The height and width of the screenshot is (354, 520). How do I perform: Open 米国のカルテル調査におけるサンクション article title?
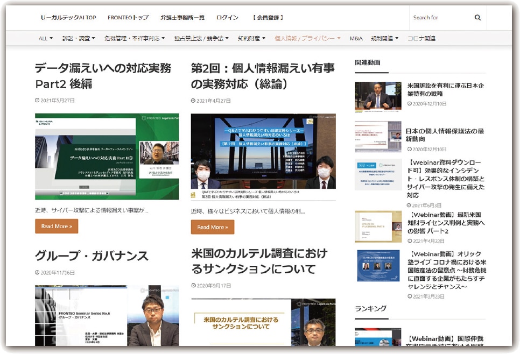point(259,261)
